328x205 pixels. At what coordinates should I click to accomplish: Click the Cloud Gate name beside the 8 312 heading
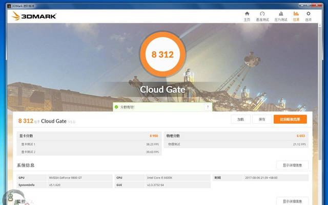click(x=54, y=121)
